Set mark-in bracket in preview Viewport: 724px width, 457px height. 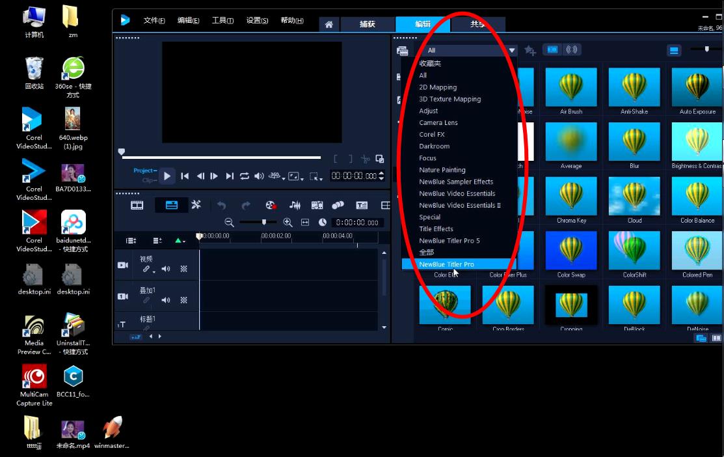click(336, 159)
